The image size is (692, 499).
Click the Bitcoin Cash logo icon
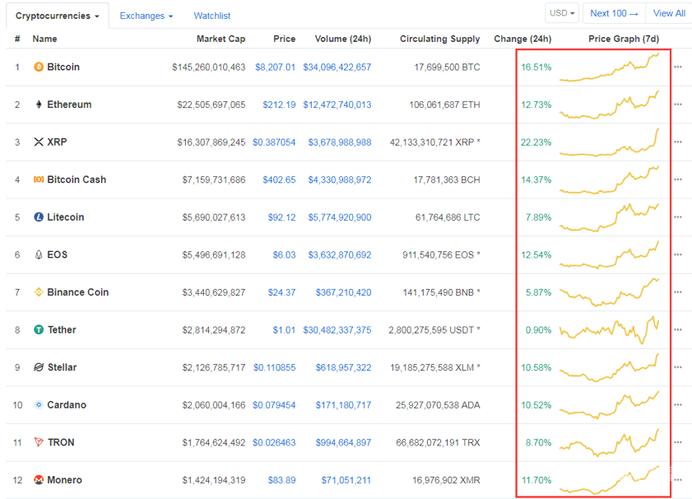(39, 180)
